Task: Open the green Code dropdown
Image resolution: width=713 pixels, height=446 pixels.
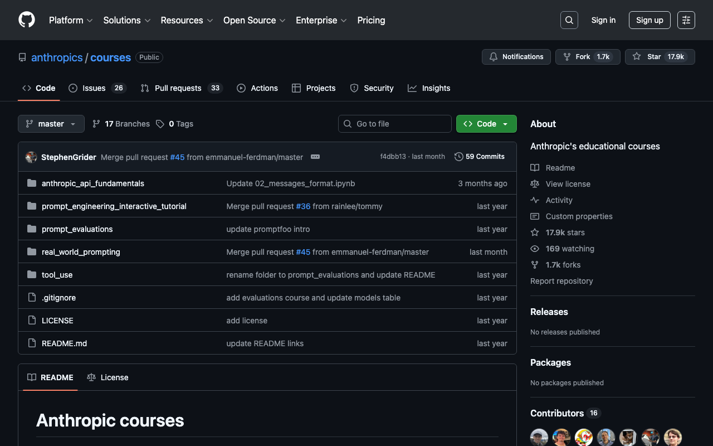Action: pos(486,124)
